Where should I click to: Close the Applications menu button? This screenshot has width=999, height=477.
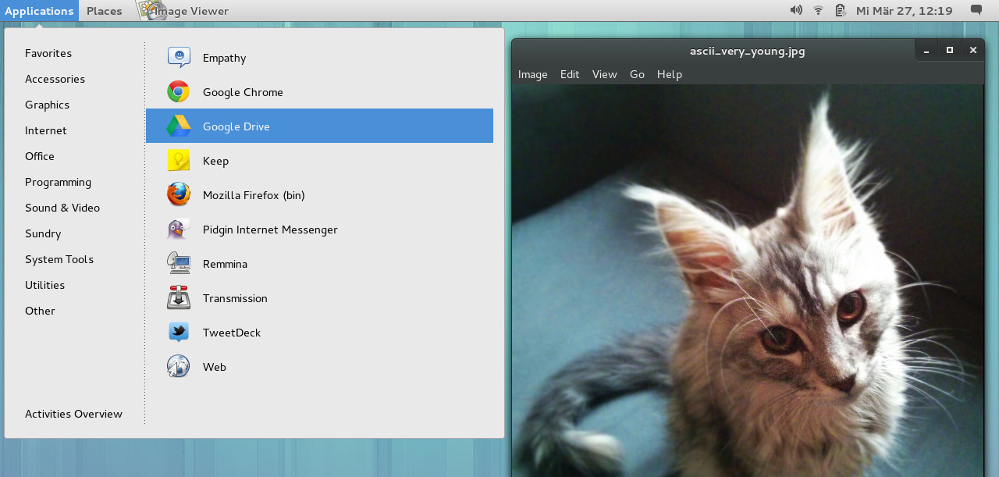click(39, 11)
